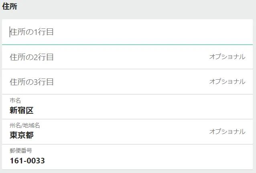Focus the 住所の1行目 address field
The width and height of the screenshot is (256, 173).
click(120, 32)
